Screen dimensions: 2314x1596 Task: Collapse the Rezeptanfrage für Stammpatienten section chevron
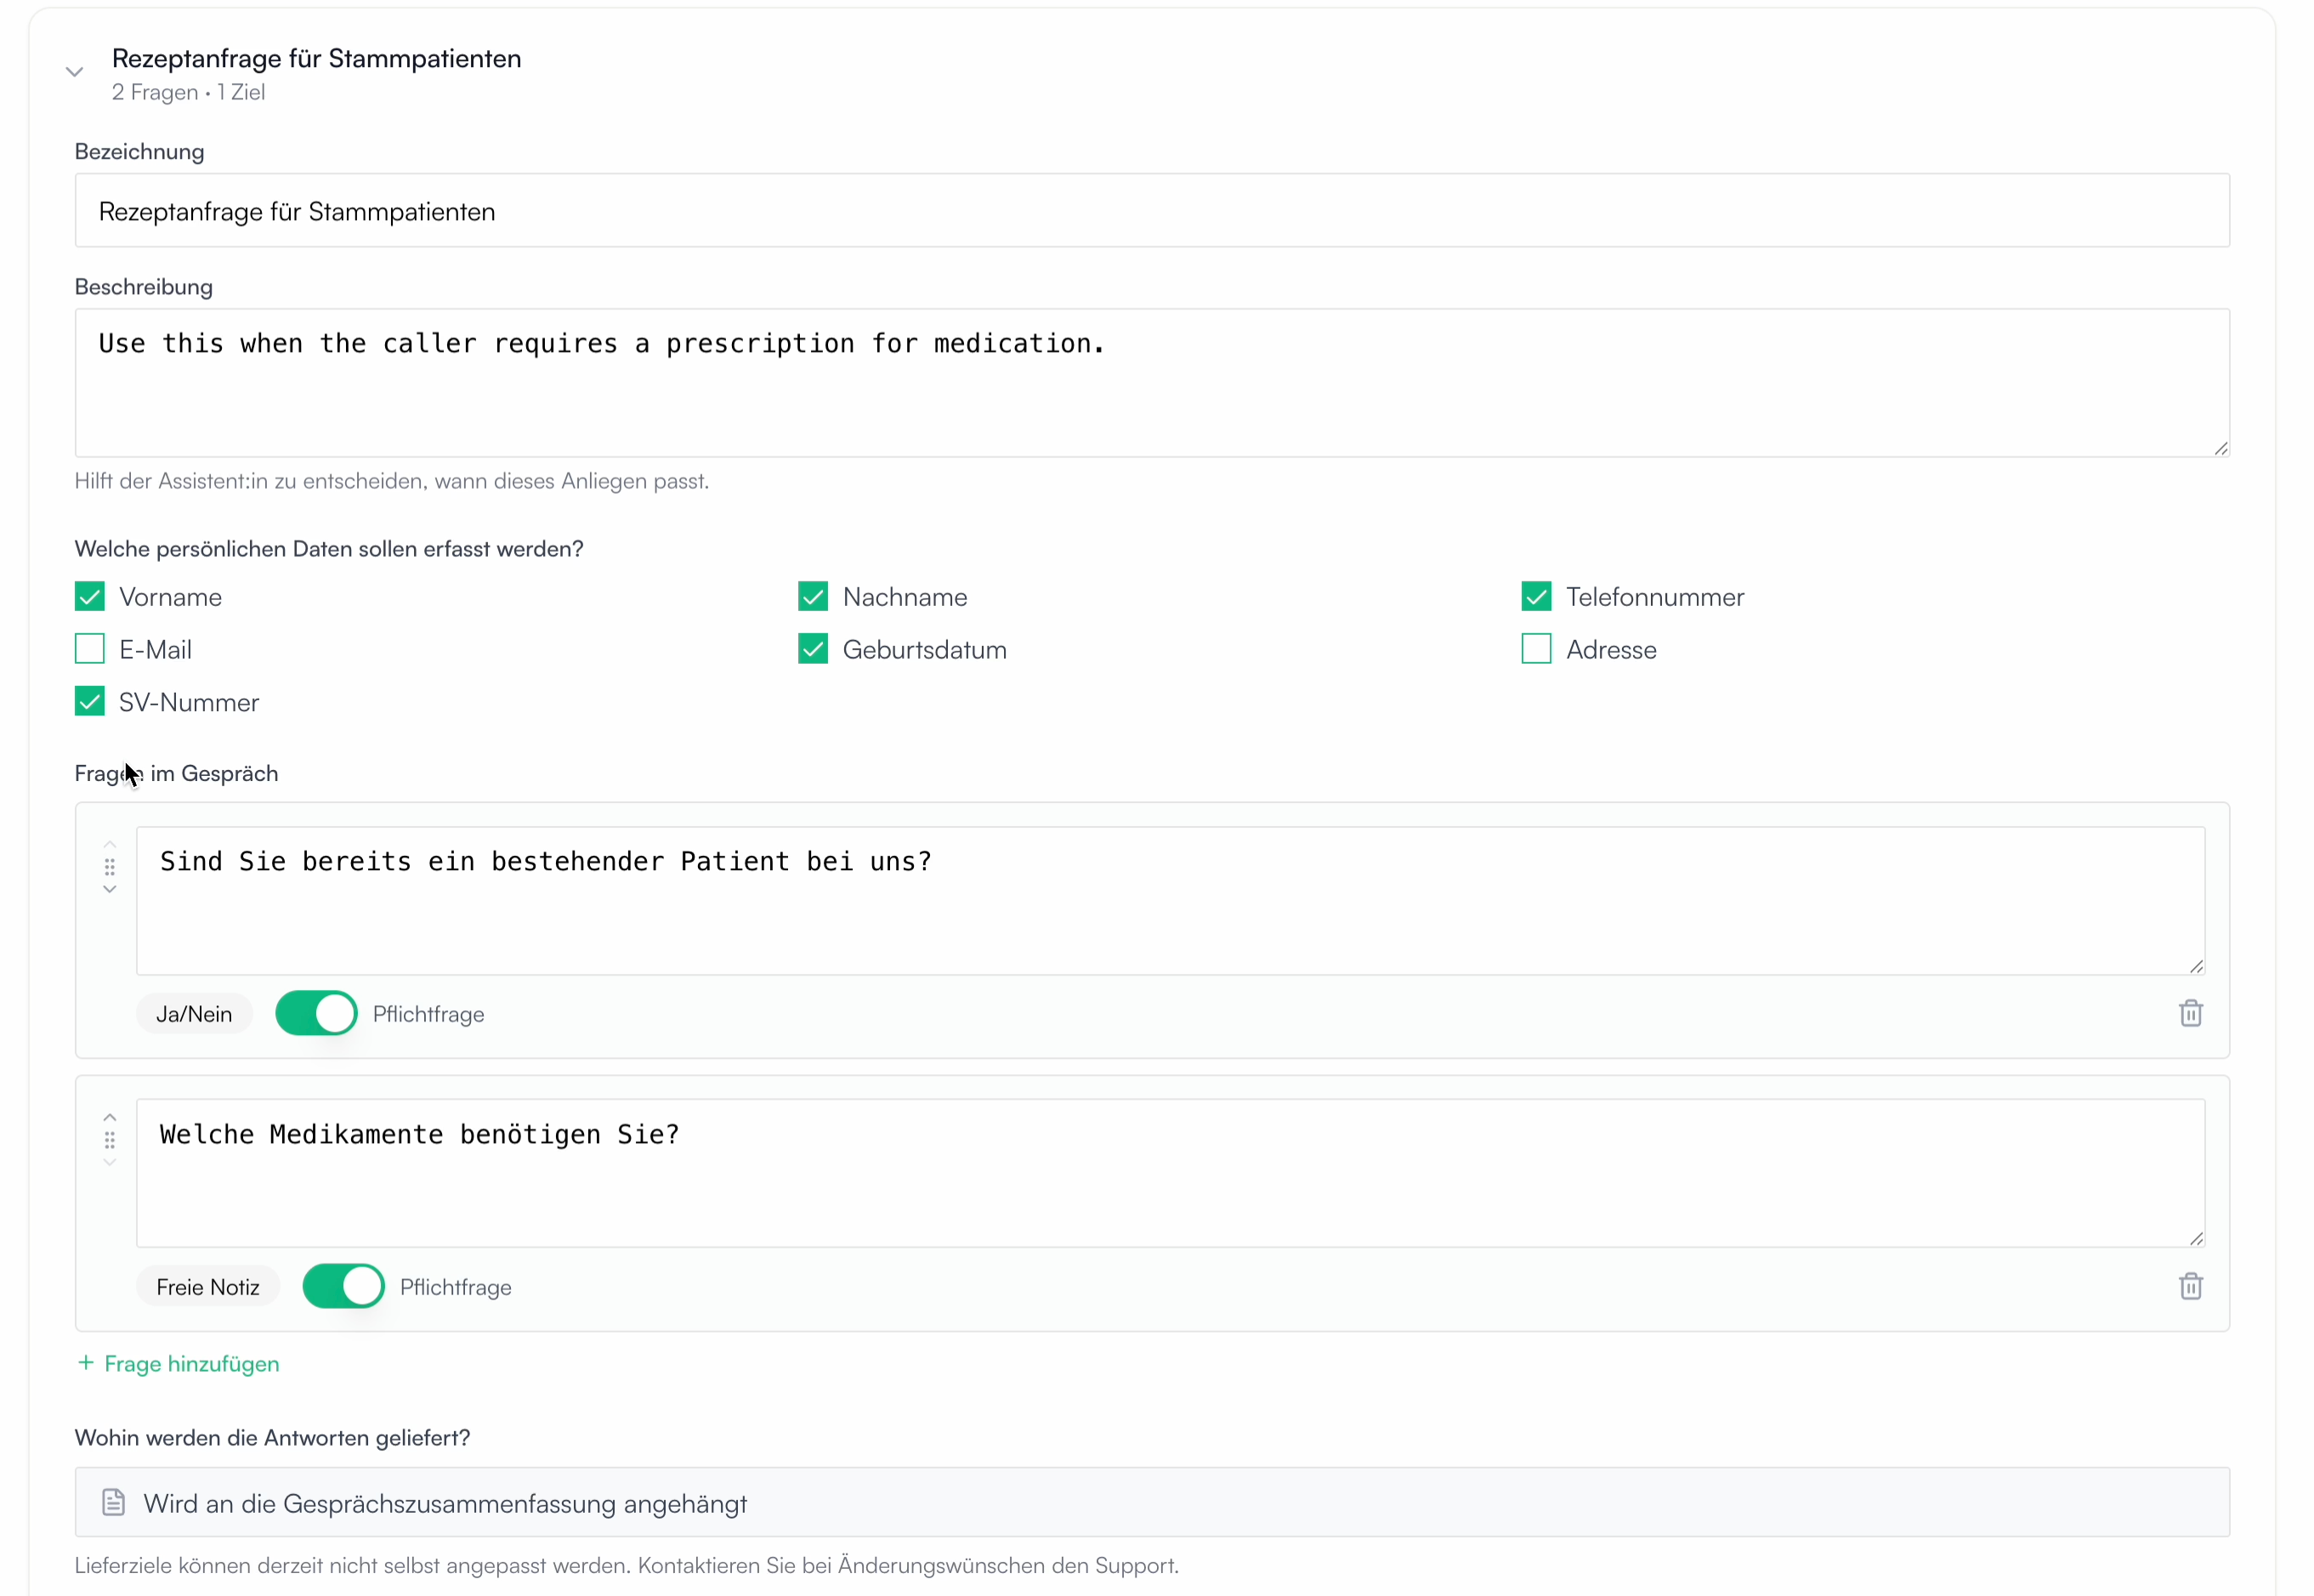(74, 72)
